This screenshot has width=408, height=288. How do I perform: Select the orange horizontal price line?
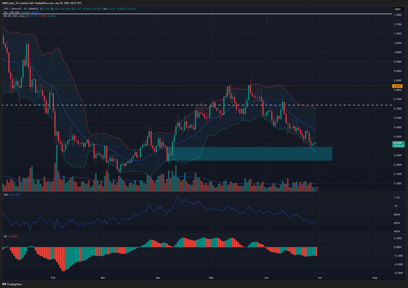pyautogui.click(x=197, y=86)
